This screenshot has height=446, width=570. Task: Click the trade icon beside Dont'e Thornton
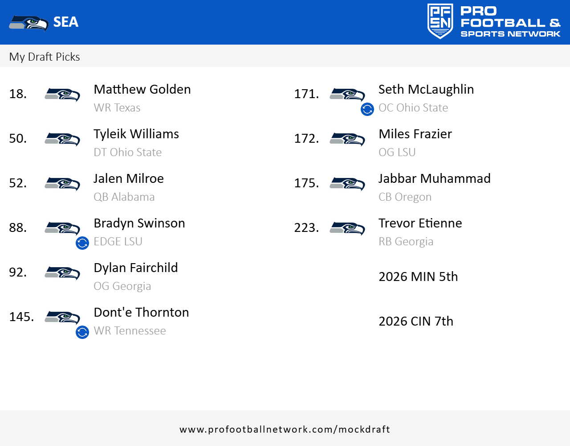(82, 332)
